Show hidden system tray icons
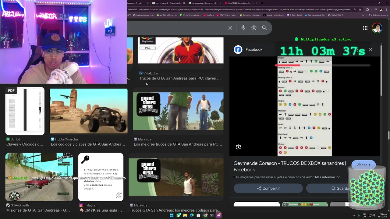Screen dimensions: 390x219 [x=354, y=215]
